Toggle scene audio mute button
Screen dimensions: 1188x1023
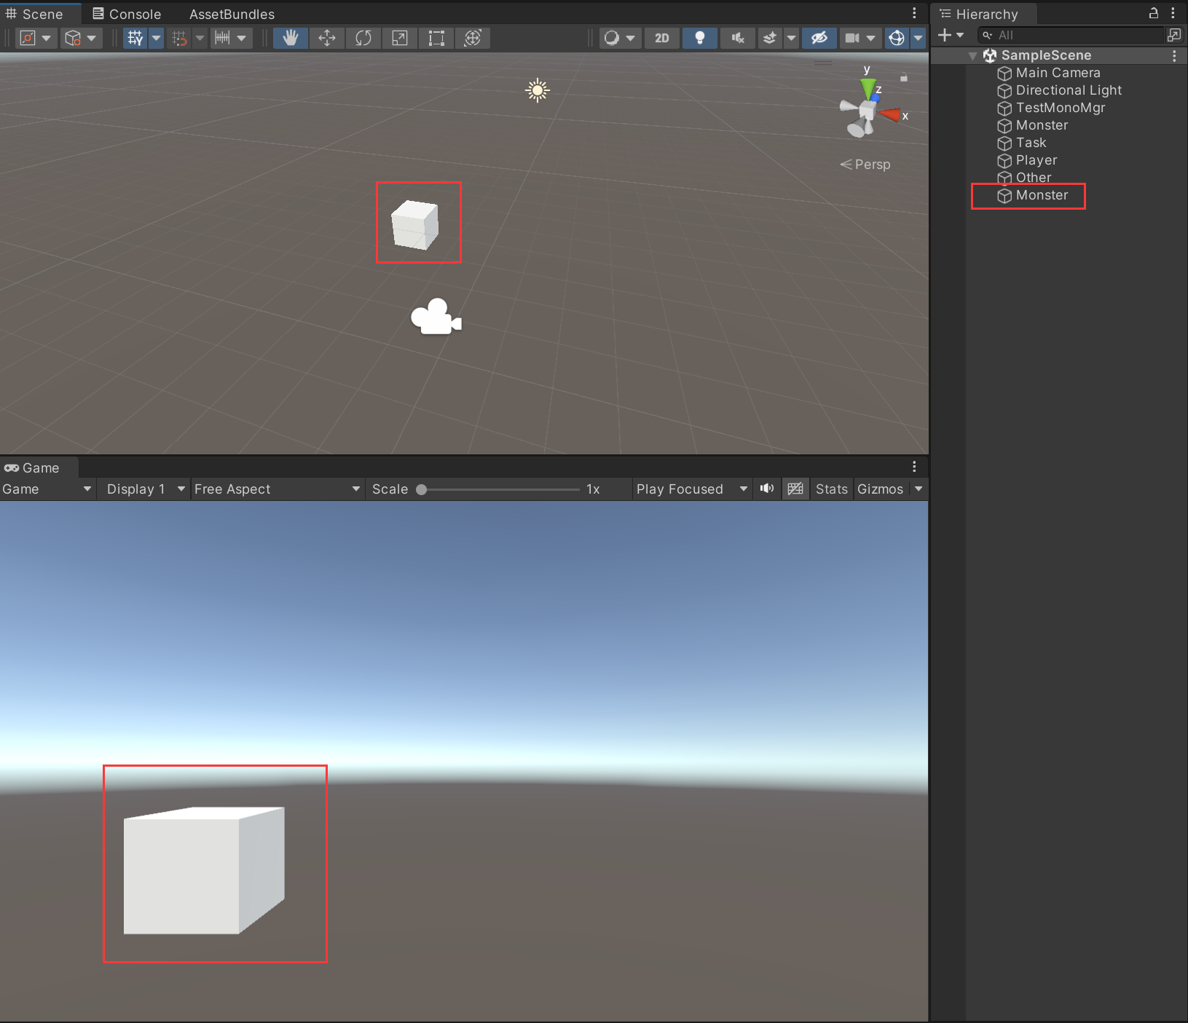[738, 38]
